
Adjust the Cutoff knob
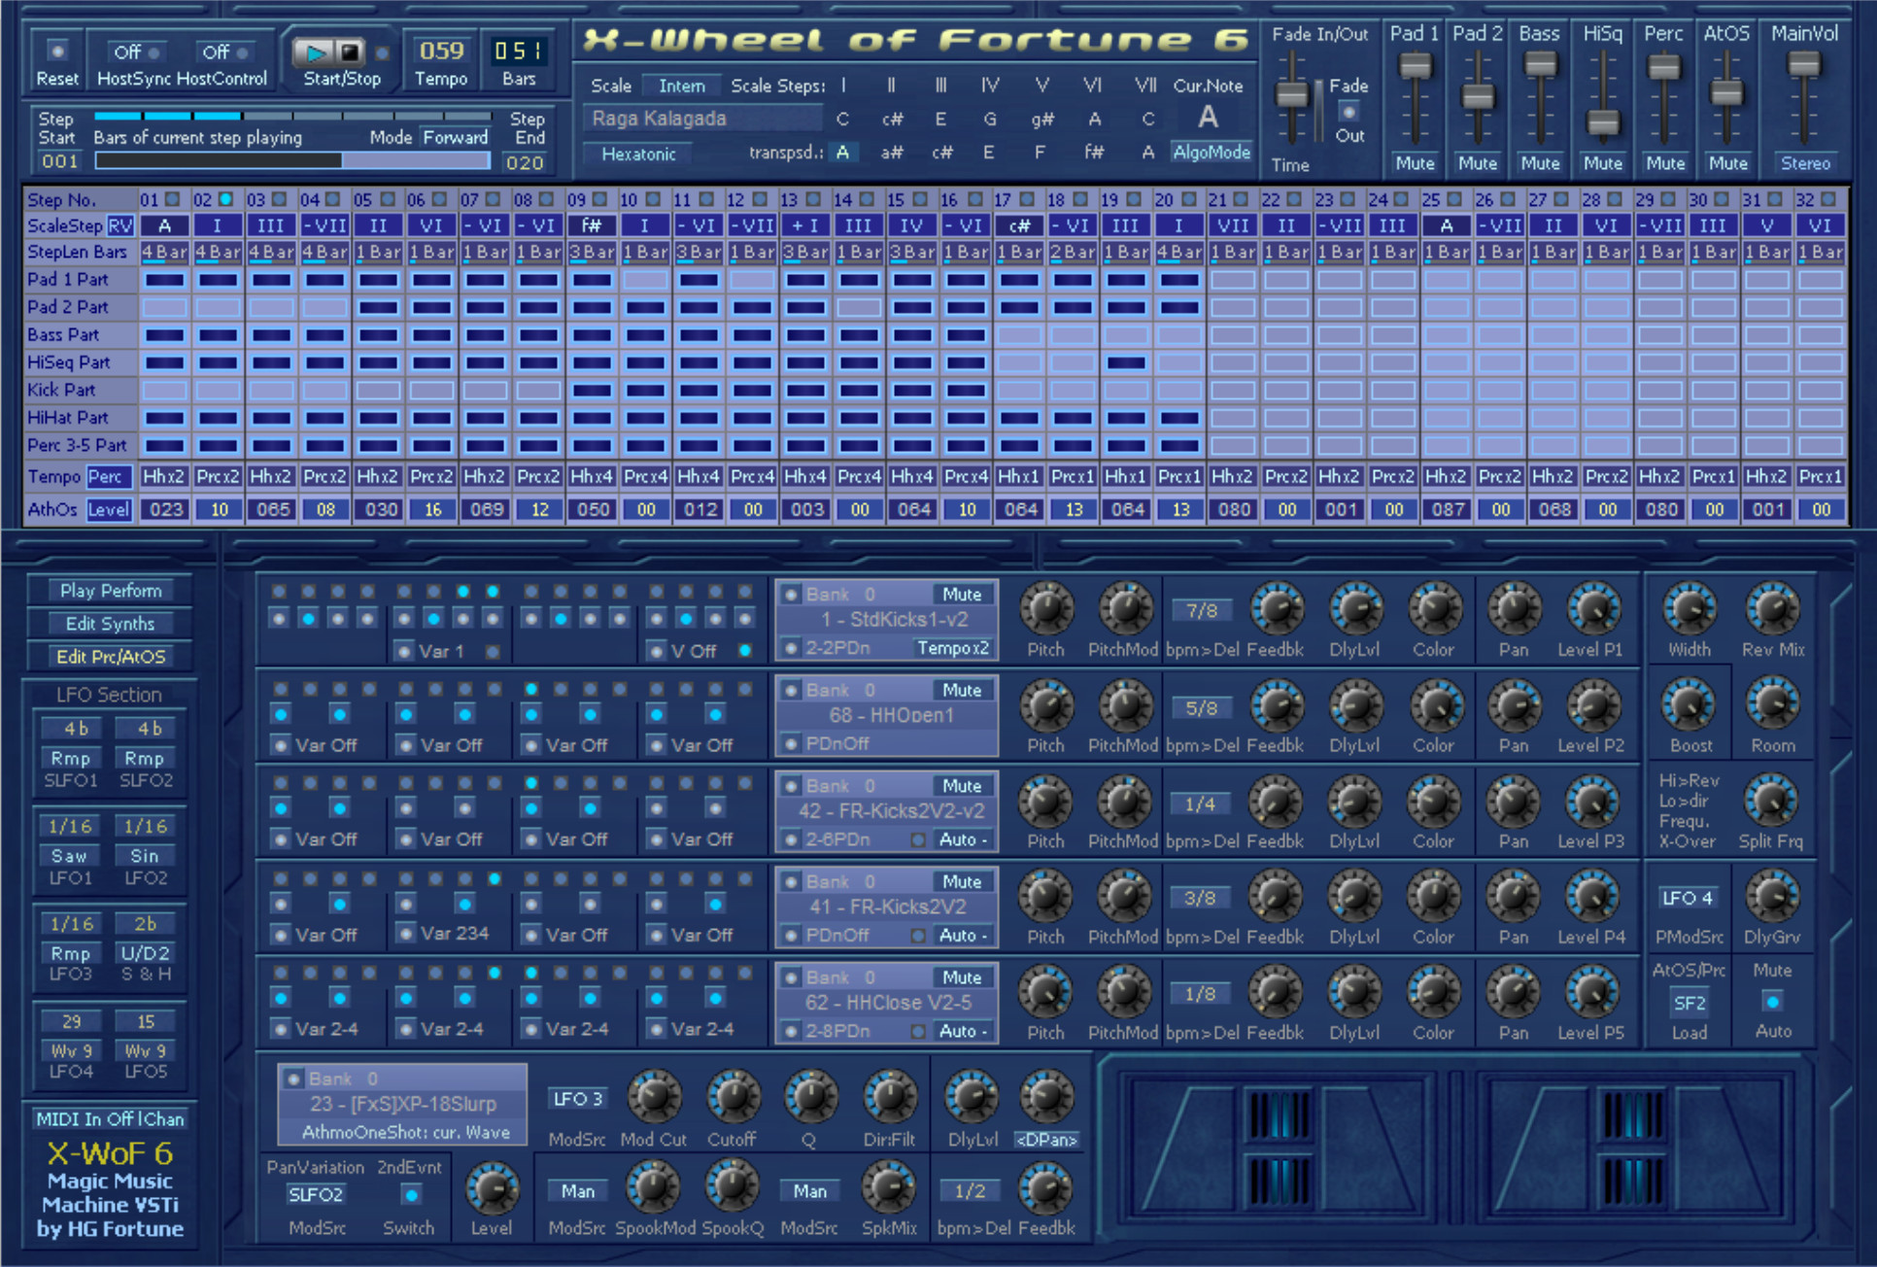pyautogui.click(x=732, y=1096)
